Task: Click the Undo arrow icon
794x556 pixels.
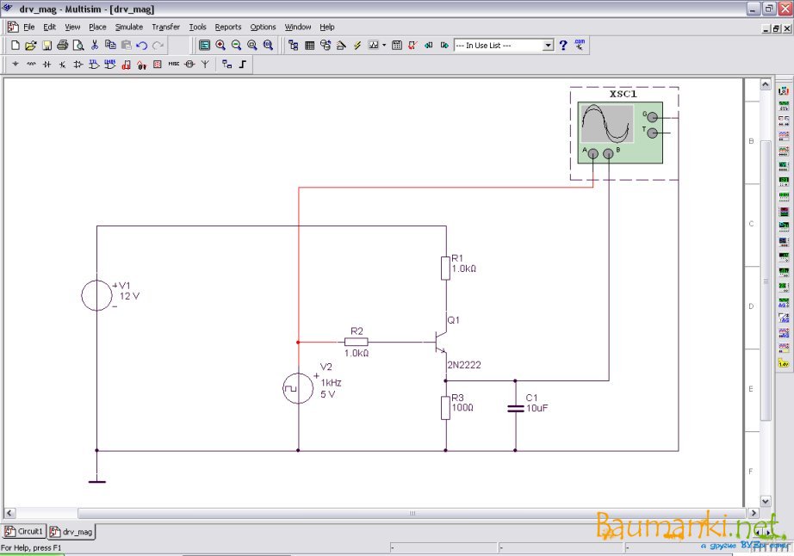Action: (x=142, y=45)
